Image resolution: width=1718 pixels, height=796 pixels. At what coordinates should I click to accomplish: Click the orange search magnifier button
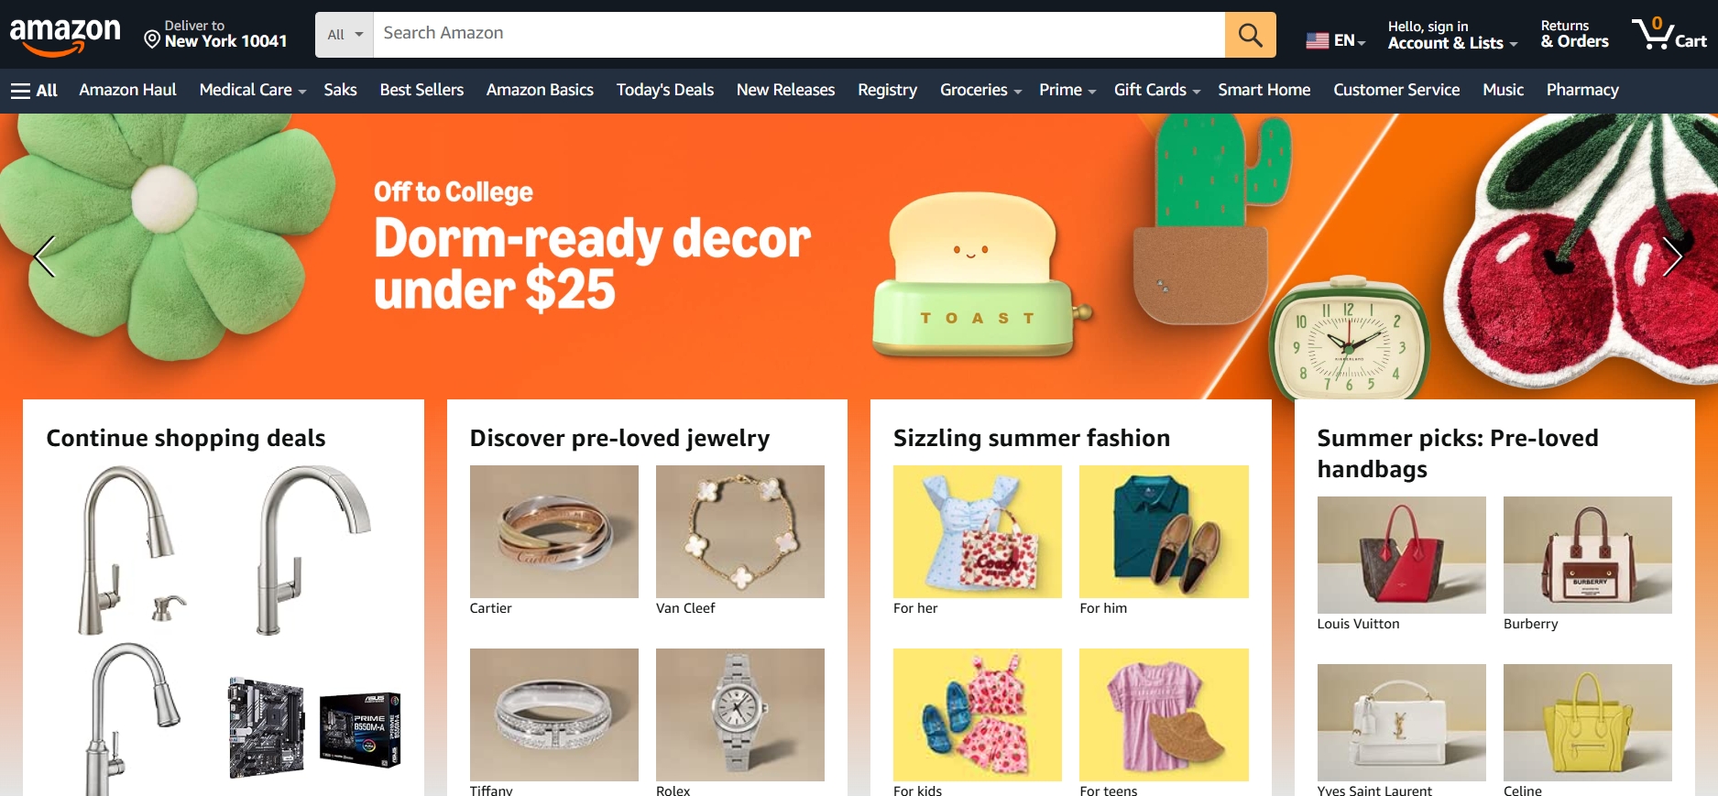[x=1250, y=35]
